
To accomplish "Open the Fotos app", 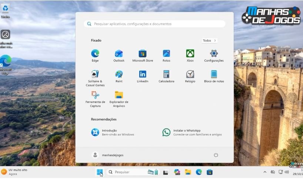I will tap(166, 54).
